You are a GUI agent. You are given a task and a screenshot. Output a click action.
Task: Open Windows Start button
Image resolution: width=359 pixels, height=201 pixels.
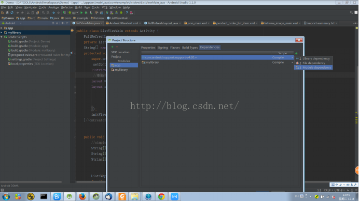click(x=6, y=196)
